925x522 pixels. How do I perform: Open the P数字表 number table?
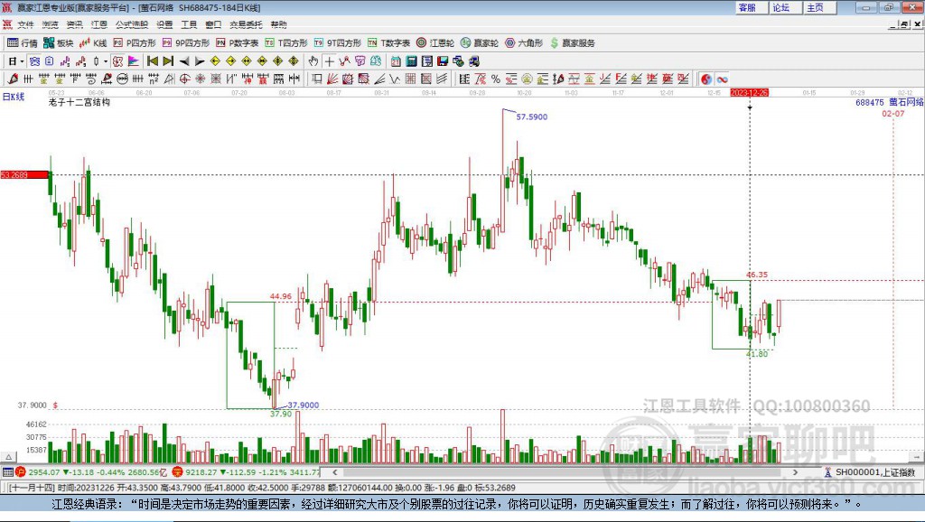tap(238, 43)
